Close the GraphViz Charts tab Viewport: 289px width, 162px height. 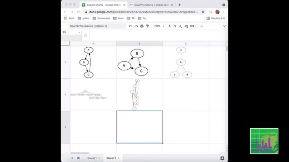[x=172, y=5]
